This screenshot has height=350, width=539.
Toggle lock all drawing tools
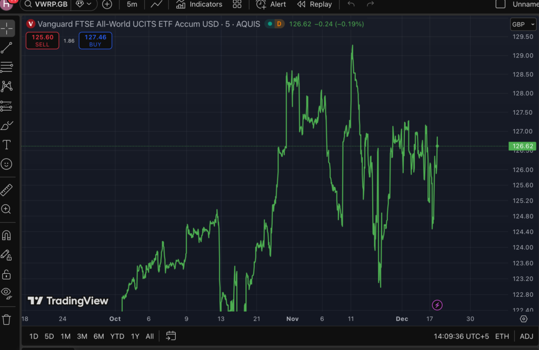point(7,274)
